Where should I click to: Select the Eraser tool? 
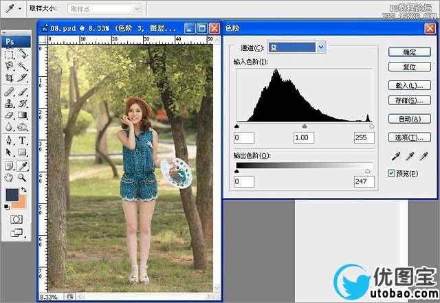[x=9, y=115]
